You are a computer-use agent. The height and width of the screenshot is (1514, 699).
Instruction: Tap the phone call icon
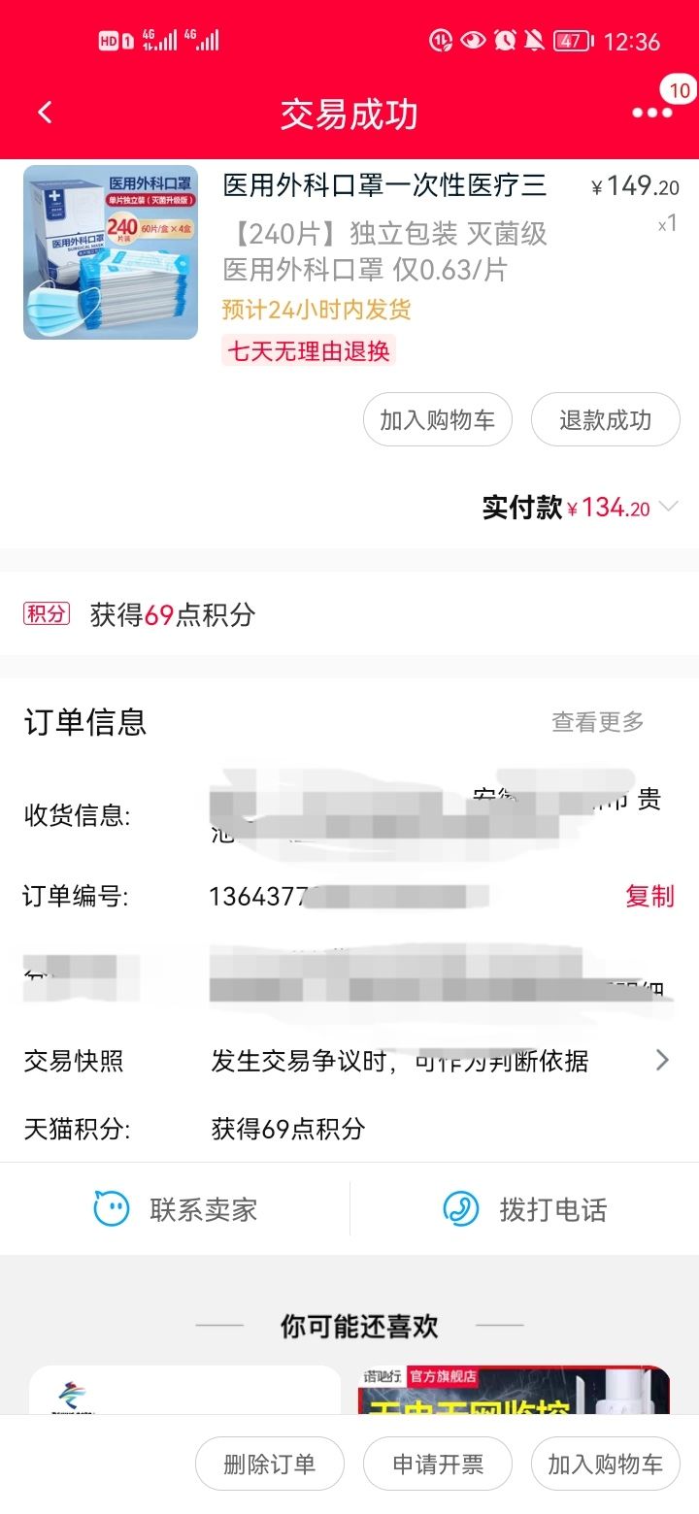pos(461,1209)
